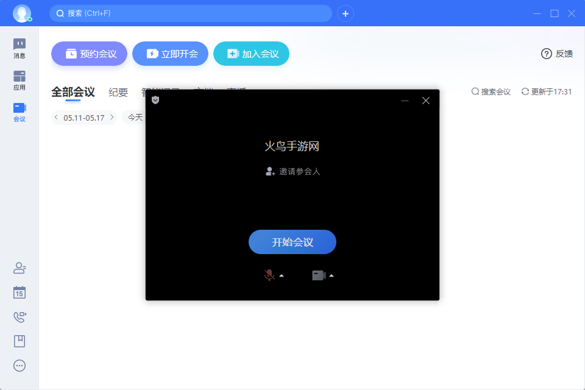The width and height of the screenshot is (585, 390).
Task: Click the 火鸟手游网 meeting title
Action: point(292,146)
